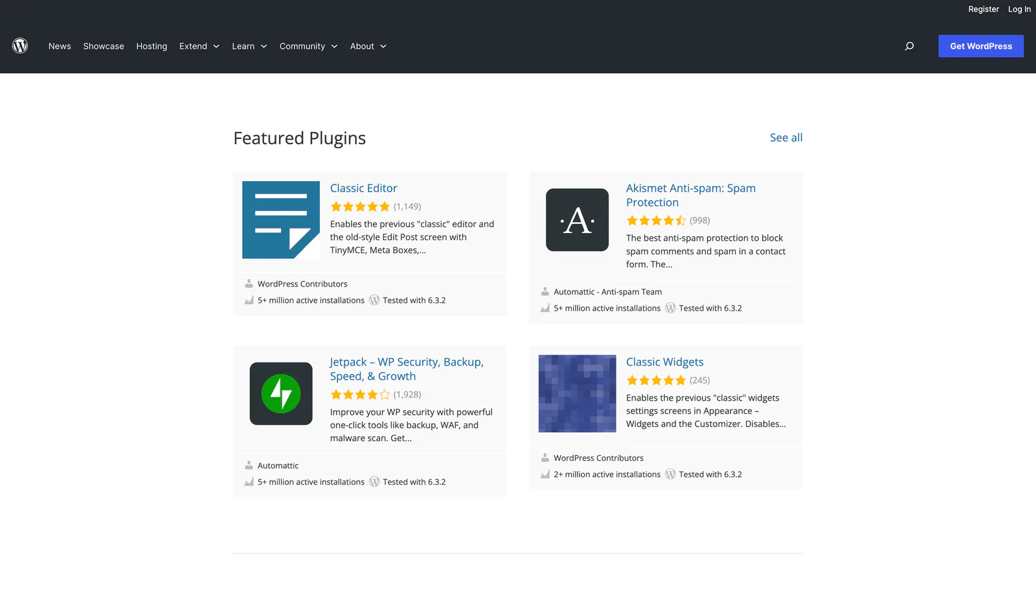Expand the Learn menu chevron
The image size is (1036, 596).
264,47
